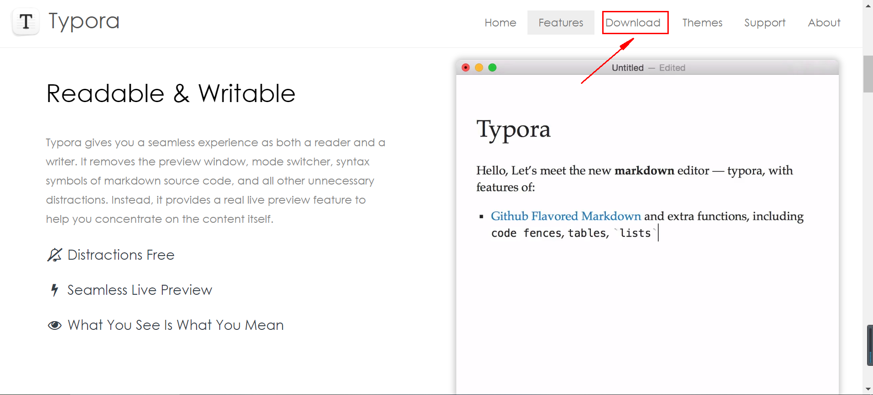
Task: Select the Seamless Live Preview feature
Action: [x=139, y=290]
